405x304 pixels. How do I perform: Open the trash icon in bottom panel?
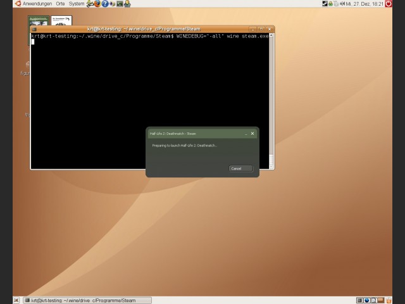coord(389,300)
